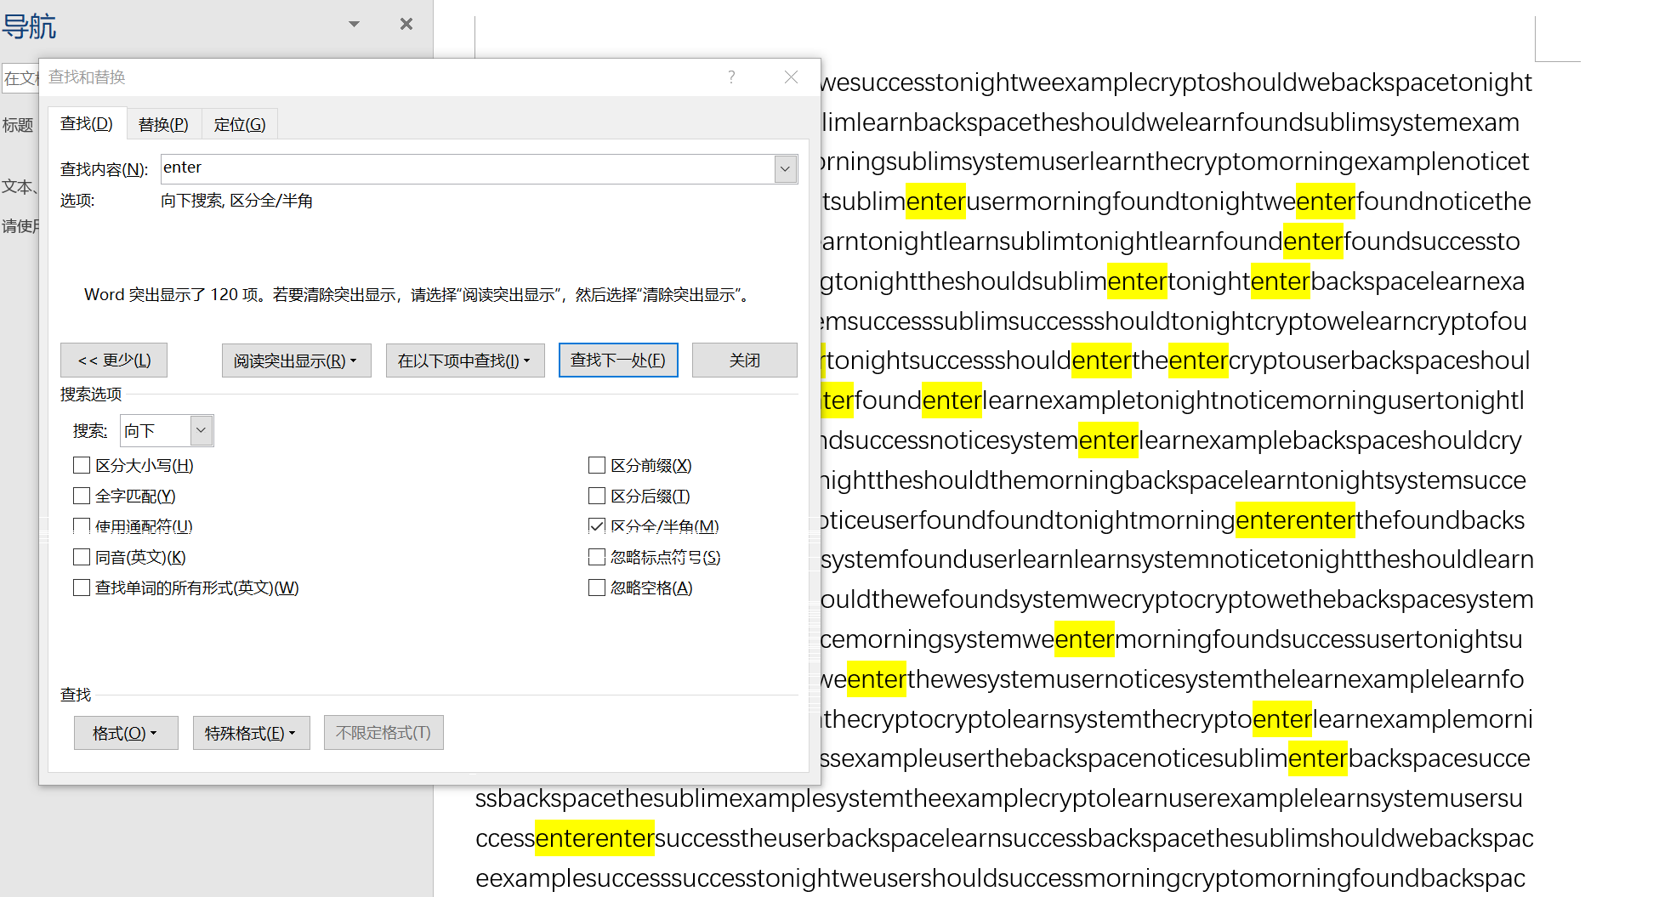This screenshot has width=1659, height=897.
Task: Close the Find and Replace dialog
Action: pos(791,77)
